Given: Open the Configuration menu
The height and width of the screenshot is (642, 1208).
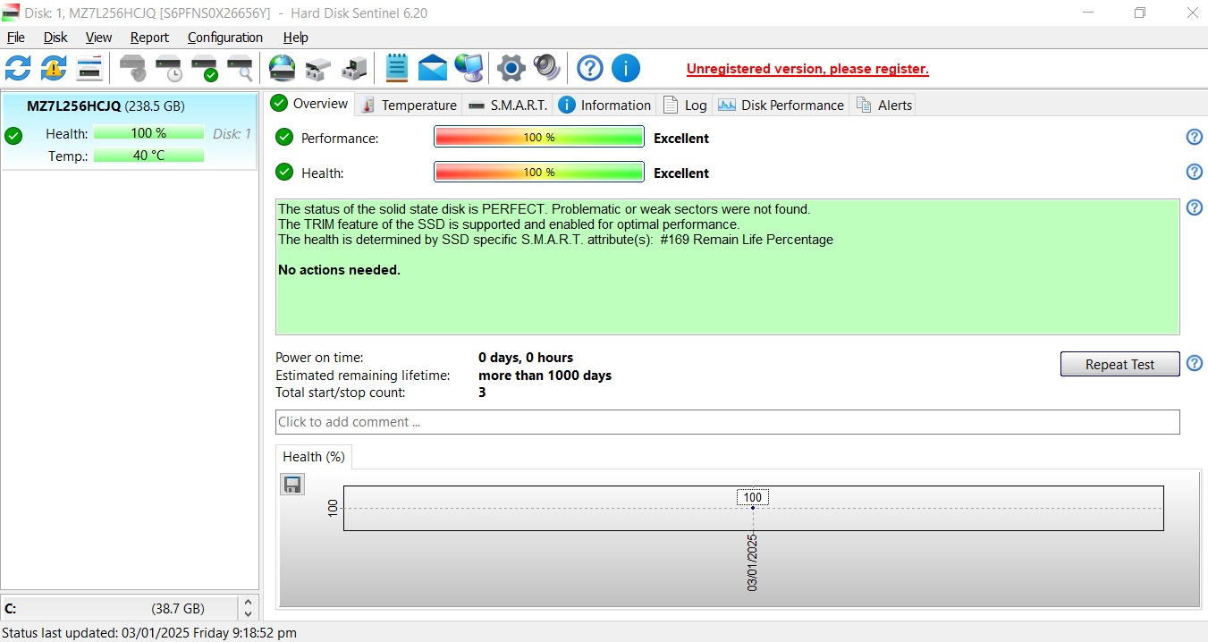Looking at the screenshot, I should (x=225, y=38).
